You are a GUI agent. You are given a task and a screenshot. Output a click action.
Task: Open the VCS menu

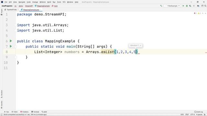(x=64, y=2)
